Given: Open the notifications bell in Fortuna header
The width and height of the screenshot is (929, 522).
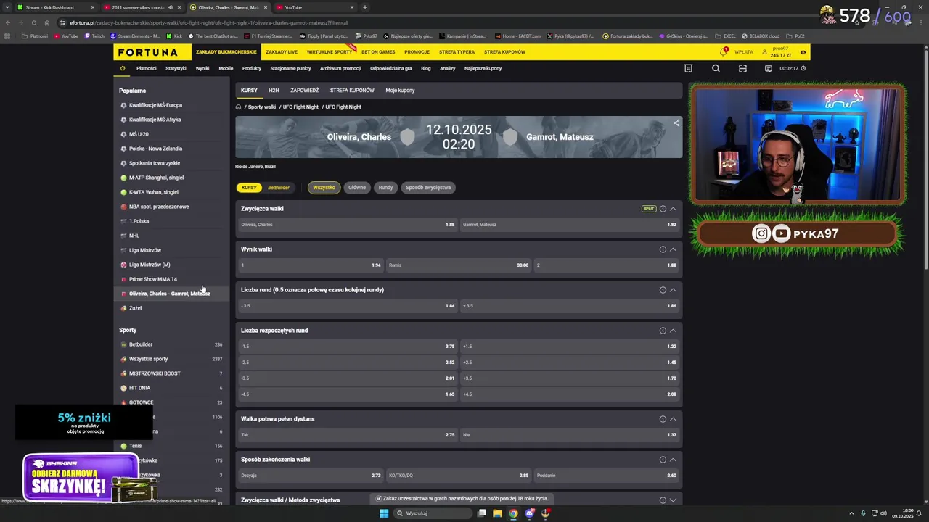Looking at the screenshot, I should [724, 51].
